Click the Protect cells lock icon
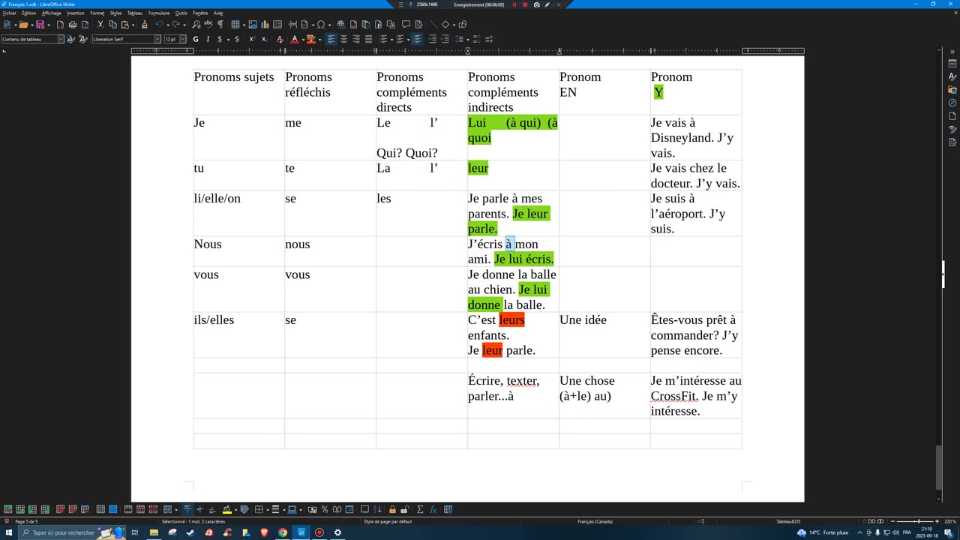960x540 pixels. pos(392,509)
